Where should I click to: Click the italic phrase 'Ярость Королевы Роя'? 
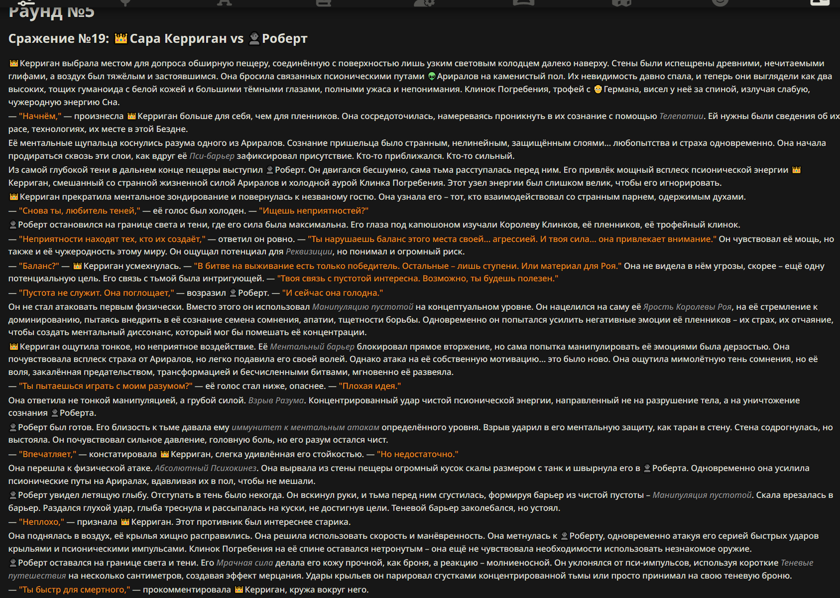point(687,307)
